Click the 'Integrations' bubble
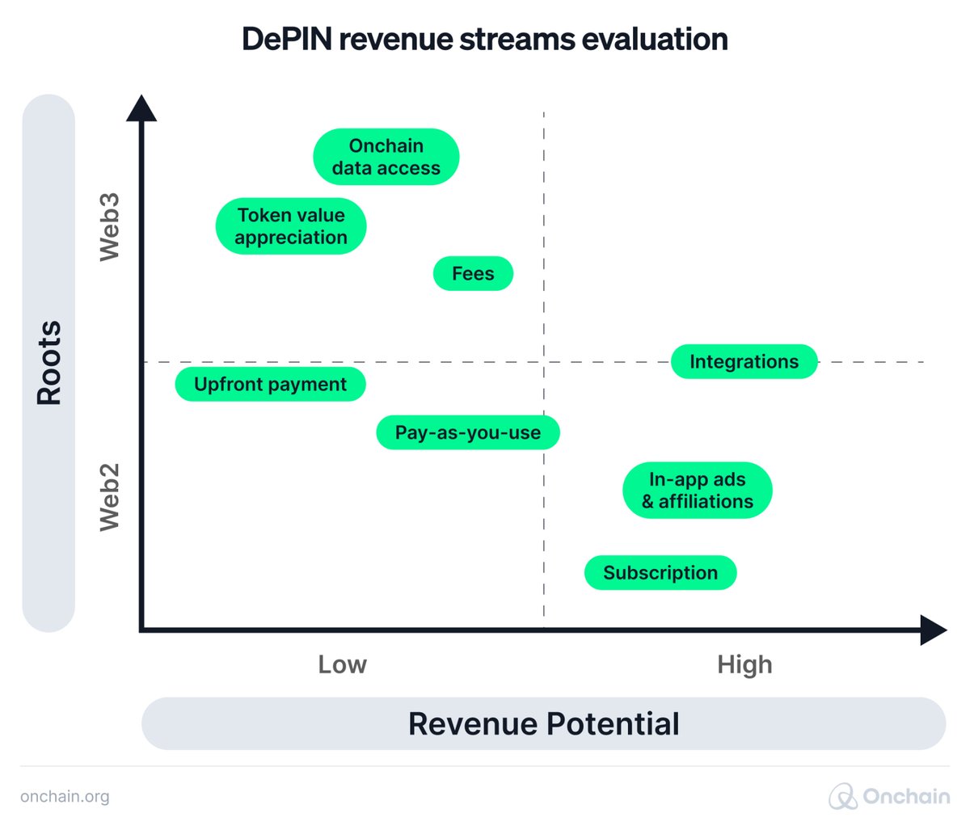Viewport: 970px width, 830px height. (x=744, y=361)
